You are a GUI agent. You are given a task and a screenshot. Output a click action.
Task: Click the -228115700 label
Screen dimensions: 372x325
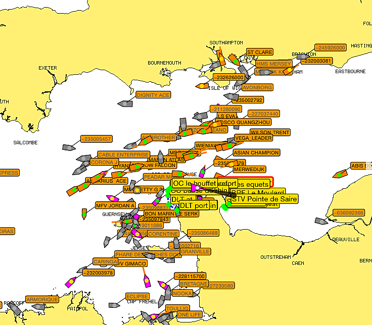click(x=190, y=276)
